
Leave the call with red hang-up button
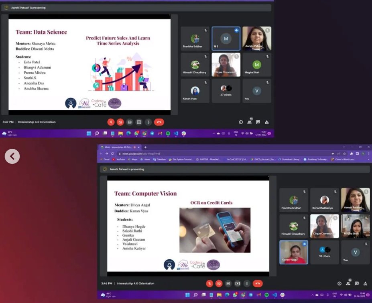tap(258, 283)
